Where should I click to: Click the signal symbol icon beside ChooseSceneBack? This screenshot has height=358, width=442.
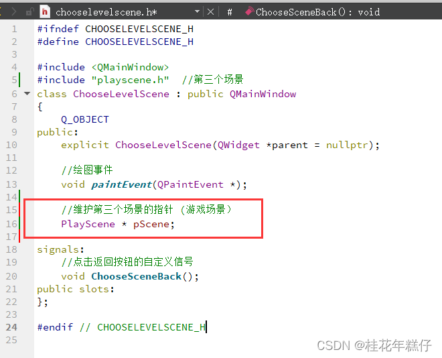click(x=249, y=11)
